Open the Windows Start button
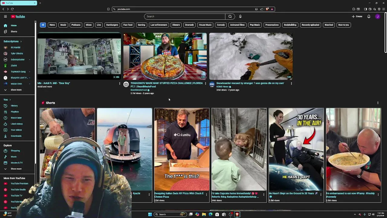 150,214
